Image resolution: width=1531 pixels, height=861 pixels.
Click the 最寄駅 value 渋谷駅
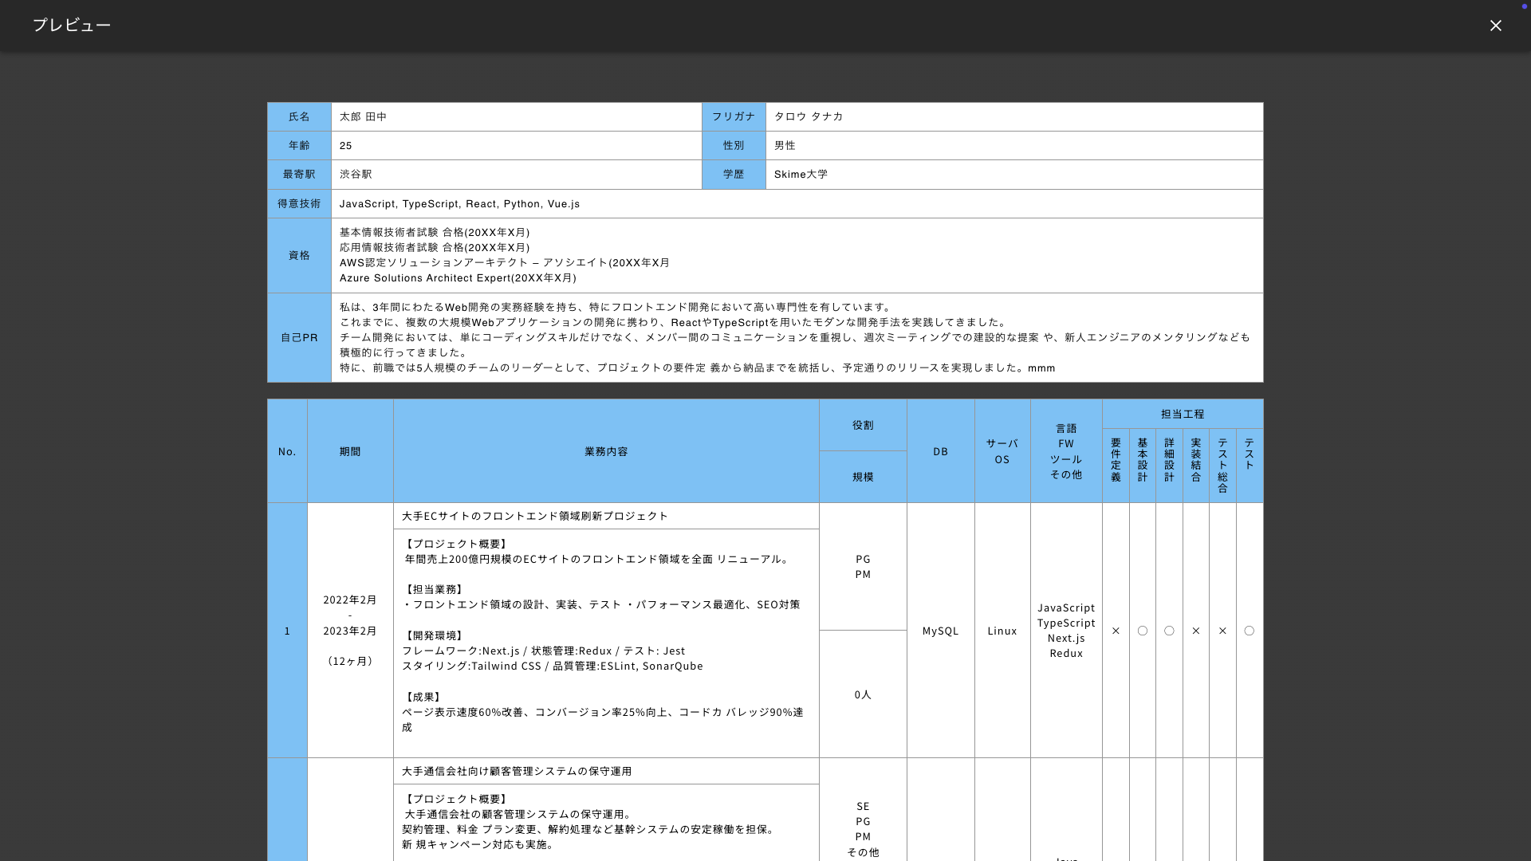tap(356, 175)
